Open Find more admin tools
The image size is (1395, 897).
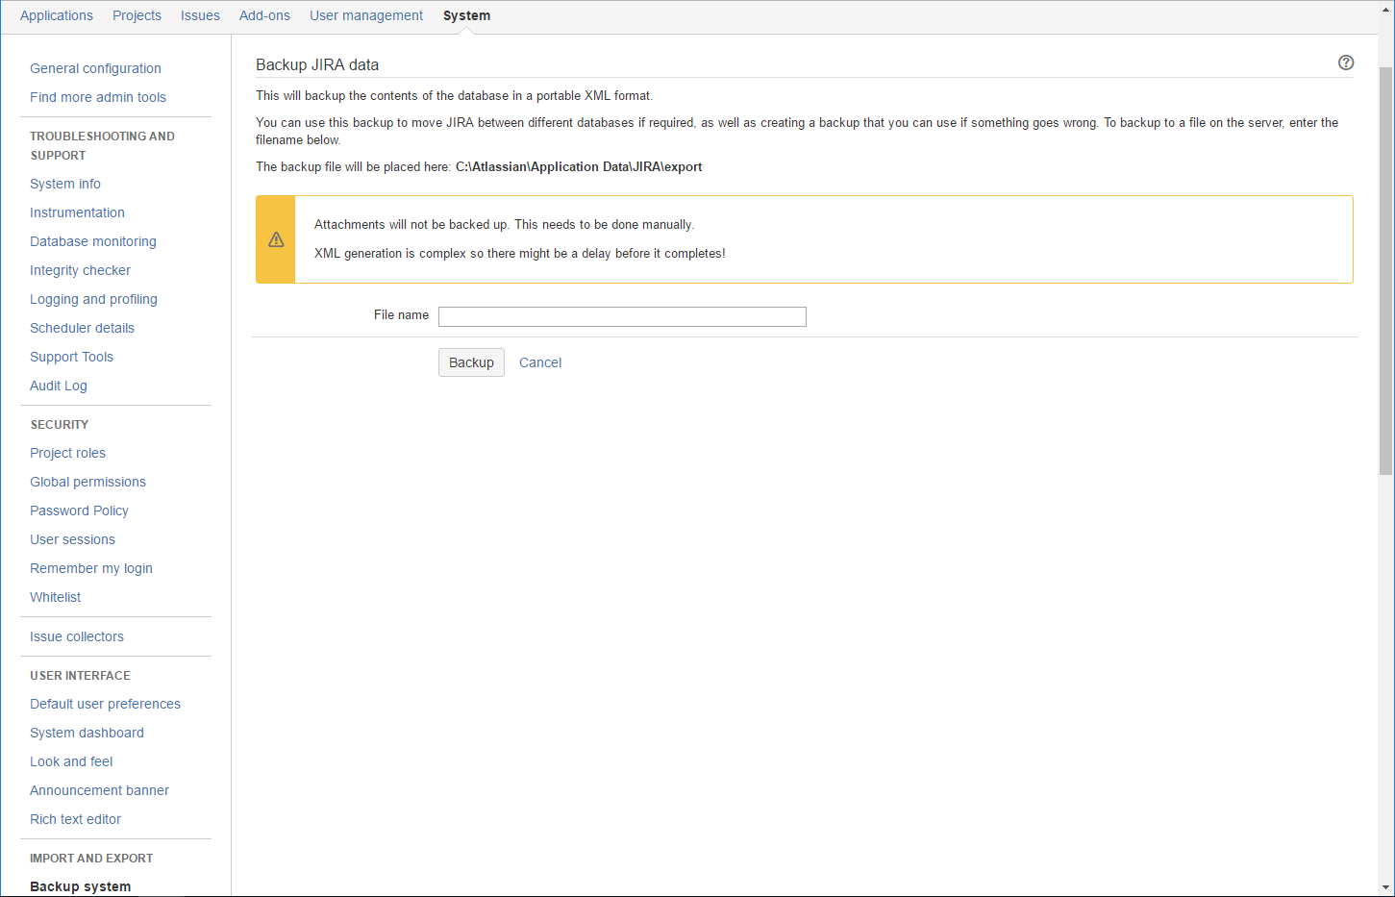(x=98, y=97)
